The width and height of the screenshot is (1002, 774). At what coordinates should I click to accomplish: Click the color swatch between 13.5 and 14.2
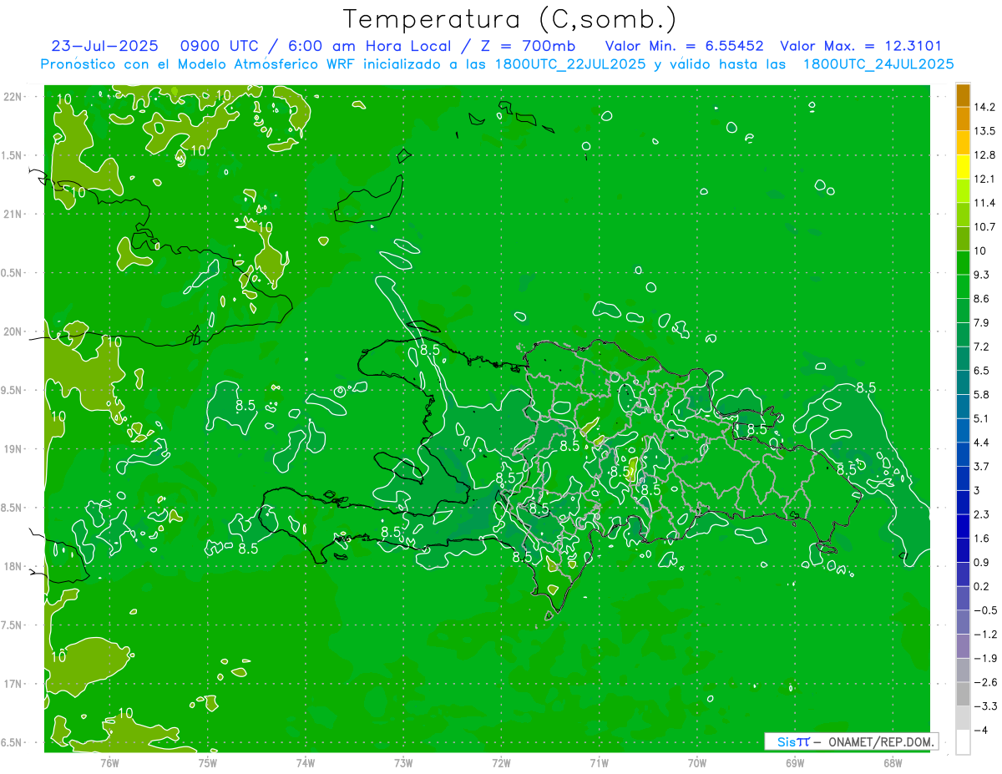tap(963, 119)
